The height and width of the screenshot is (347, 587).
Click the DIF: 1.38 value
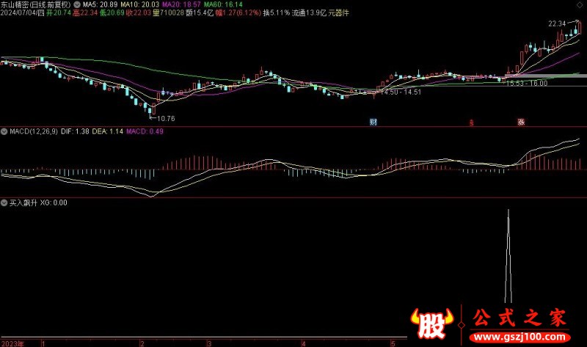(75, 131)
